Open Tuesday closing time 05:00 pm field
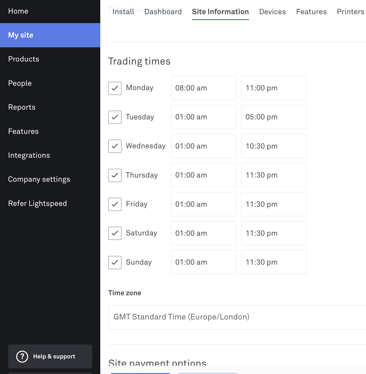This screenshot has height=374, width=366. tap(274, 117)
